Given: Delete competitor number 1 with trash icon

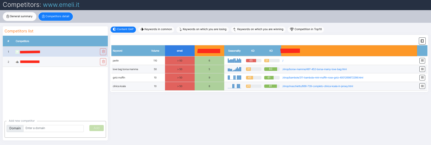Looking at the screenshot, I should [x=103, y=52].
